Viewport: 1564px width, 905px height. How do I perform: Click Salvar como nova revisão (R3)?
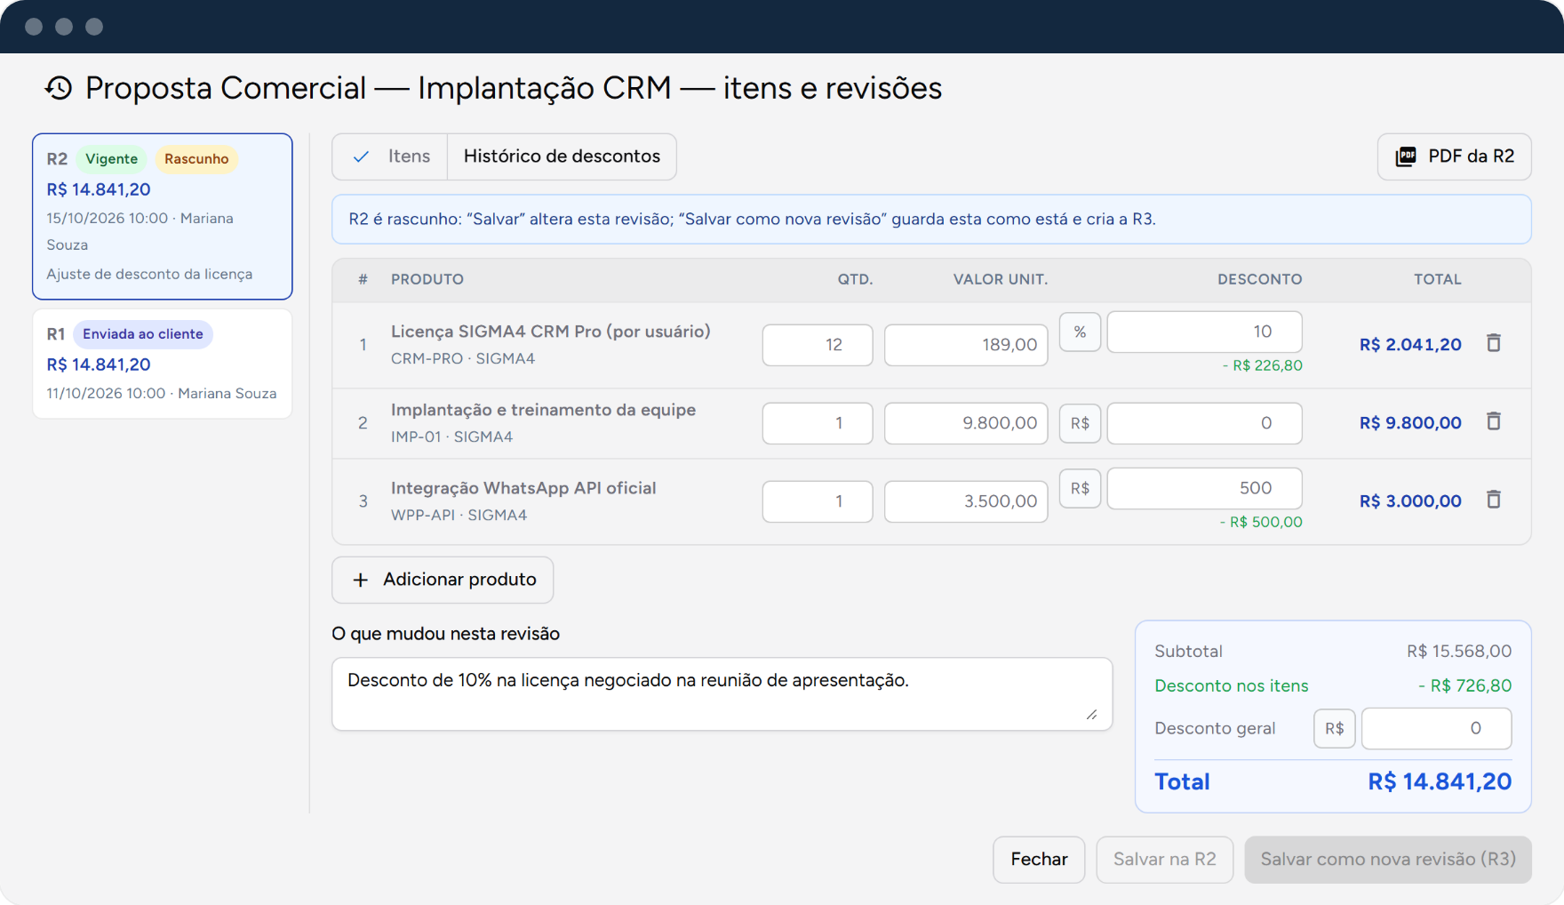(x=1388, y=859)
